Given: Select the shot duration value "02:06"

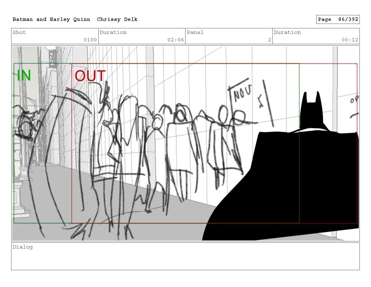Looking at the screenshot, I should click(x=176, y=40).
